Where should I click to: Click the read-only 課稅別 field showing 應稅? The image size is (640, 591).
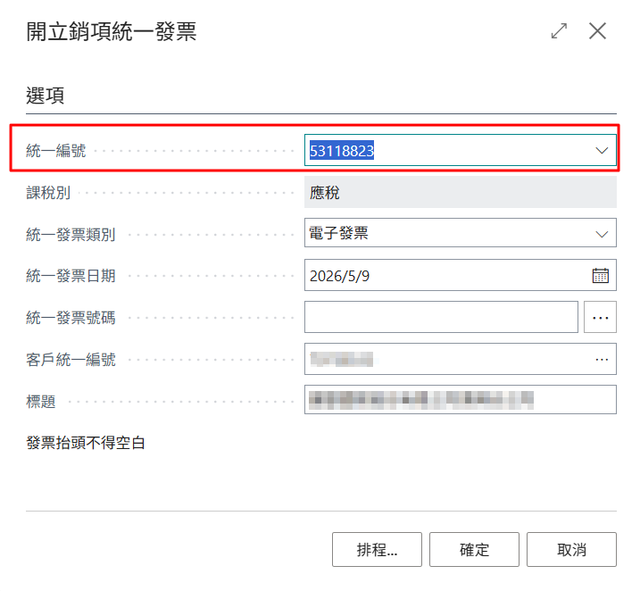point(461,192)
